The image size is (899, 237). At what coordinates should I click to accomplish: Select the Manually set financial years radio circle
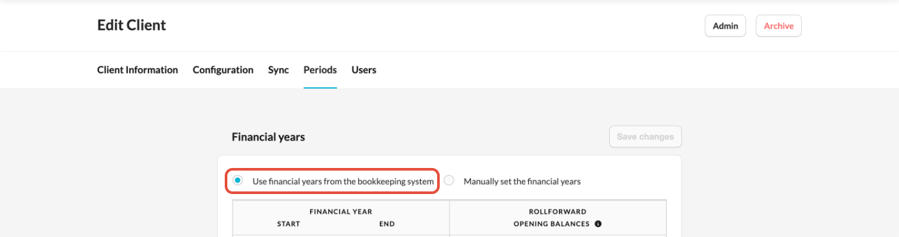click(x=449, y=180)
